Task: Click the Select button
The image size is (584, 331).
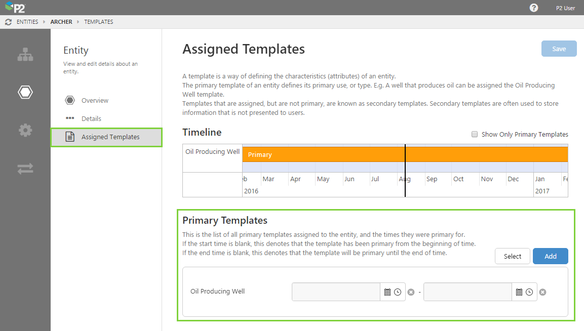Action: (512, 256)
